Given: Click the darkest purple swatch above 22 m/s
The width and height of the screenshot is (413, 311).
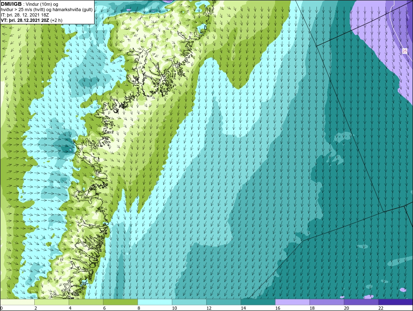Looking at the screenshot, I should click(395, 302).
